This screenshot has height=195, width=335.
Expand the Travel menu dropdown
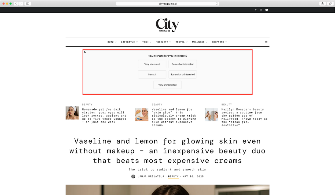182,42
